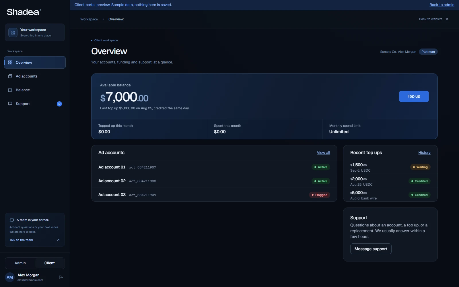Select the Ad account 02 row
This screenshot has width=459, height=287.
214,181
